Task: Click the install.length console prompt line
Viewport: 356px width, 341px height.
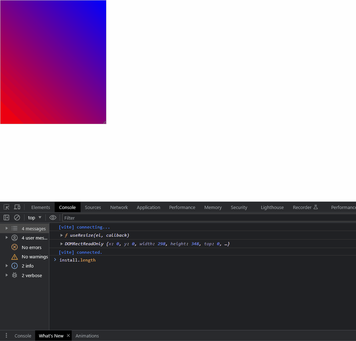Action: click(x=77, y=260)
